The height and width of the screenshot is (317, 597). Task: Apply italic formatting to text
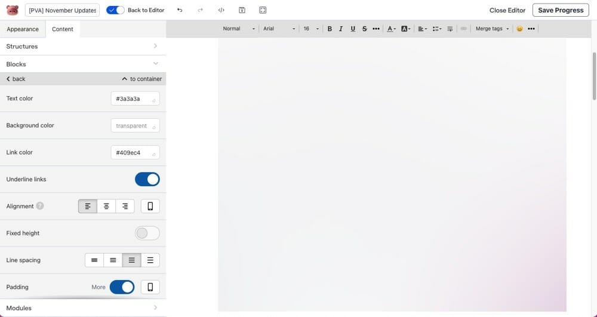coord(341,29)
